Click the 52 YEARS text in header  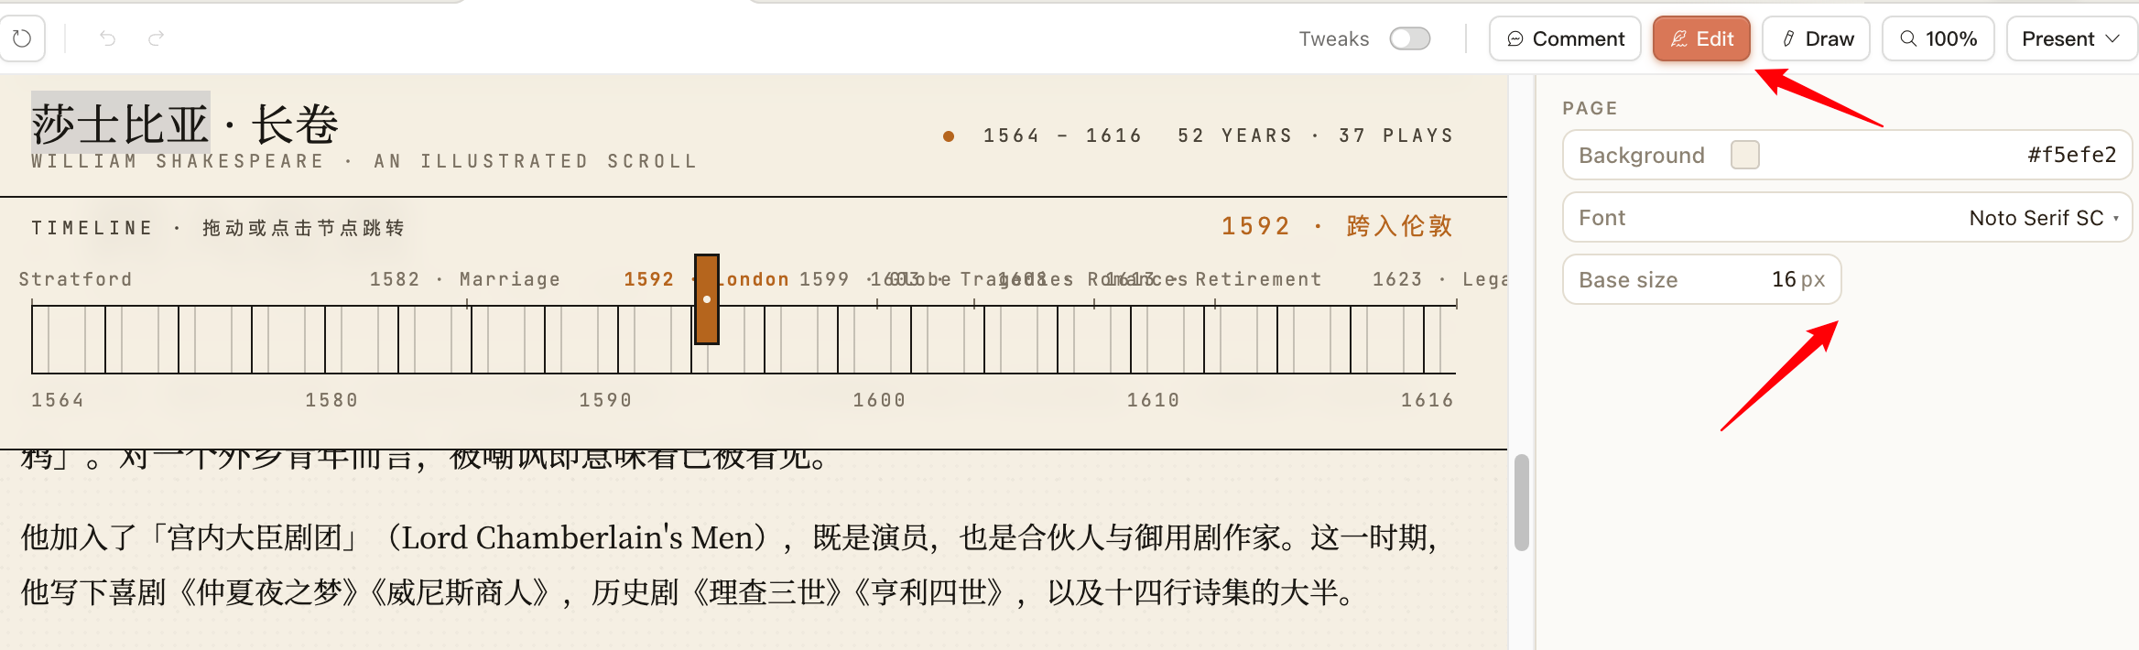(1234, 135)
